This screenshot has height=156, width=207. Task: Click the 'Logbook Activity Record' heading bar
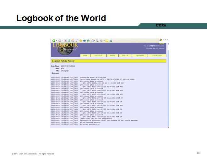[108, 61]
